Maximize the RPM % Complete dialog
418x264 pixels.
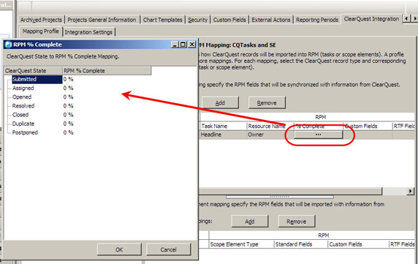[183, 45]
